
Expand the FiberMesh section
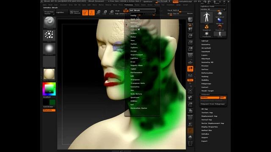click(x=206, y=59)
